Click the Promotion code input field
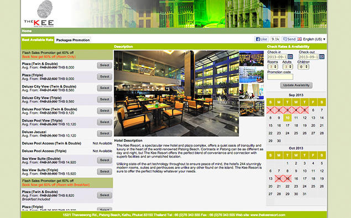 click(280, 77)
